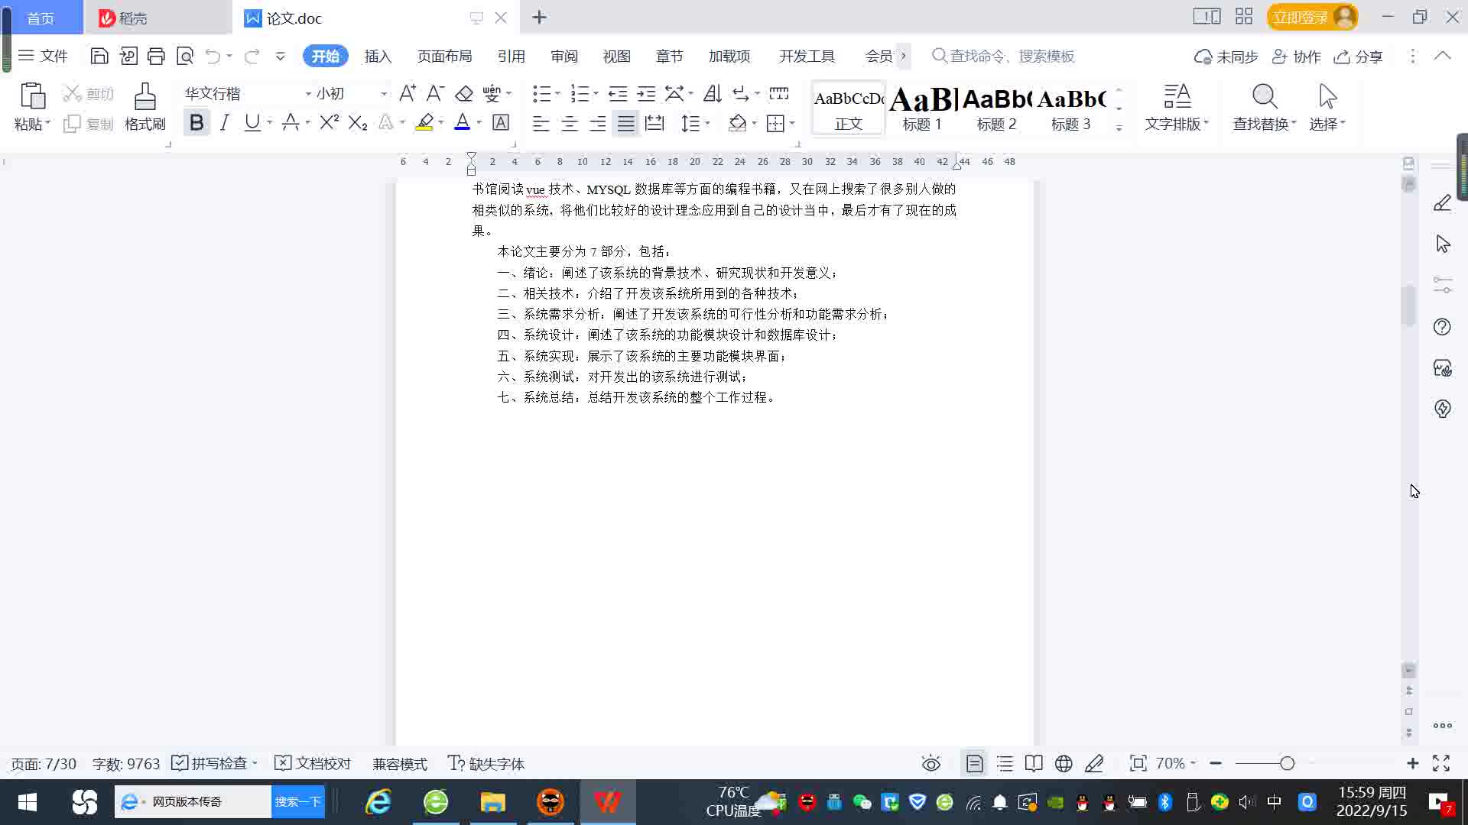Click the command search box 查找命令

(1011, 57)
